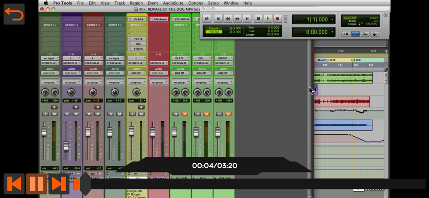The height and width of the screenshot is (198, 429).
Task: Tap the orange back arrow
Action: [14, 14]
